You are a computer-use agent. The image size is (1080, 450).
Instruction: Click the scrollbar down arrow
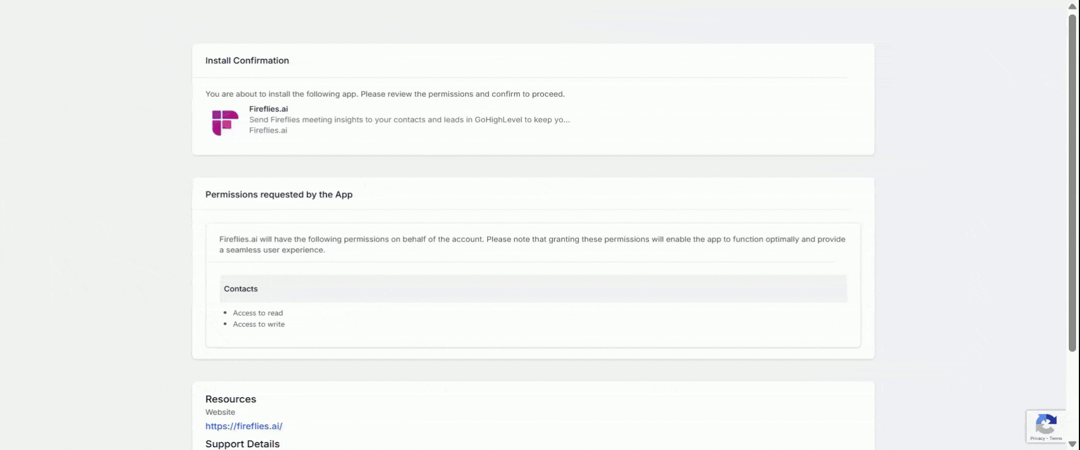point(1072,444)
